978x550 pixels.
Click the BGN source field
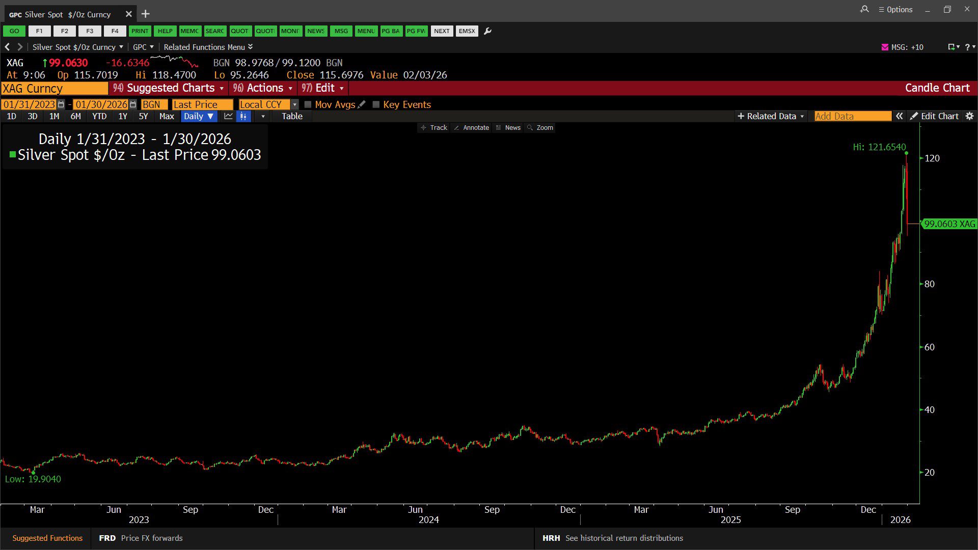(x=154, y=104)
